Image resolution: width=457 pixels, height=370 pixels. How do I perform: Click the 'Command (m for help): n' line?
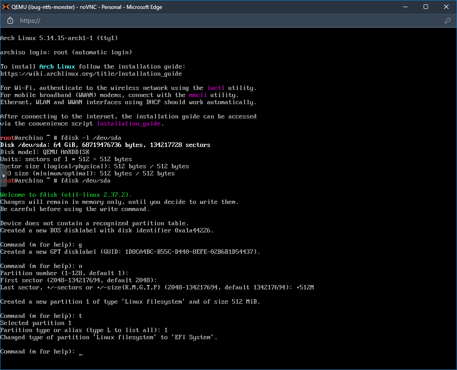(x=41, y=266)
